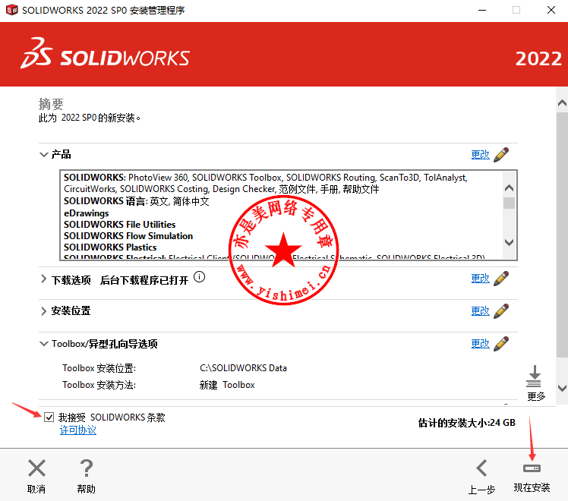This screenshot has height=501, width=568.
Task: Uncheck 我接受 SOLIDWORKS 条款 checkbox
Action: (49, 417)
